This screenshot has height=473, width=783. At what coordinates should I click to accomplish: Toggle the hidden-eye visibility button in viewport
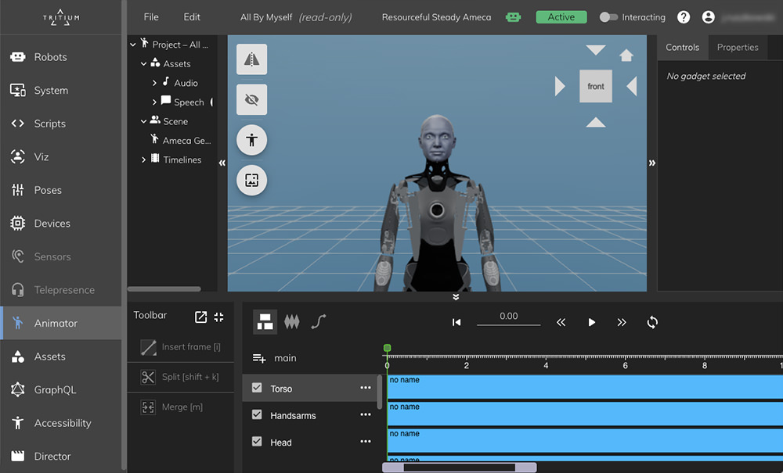point(251,100)
